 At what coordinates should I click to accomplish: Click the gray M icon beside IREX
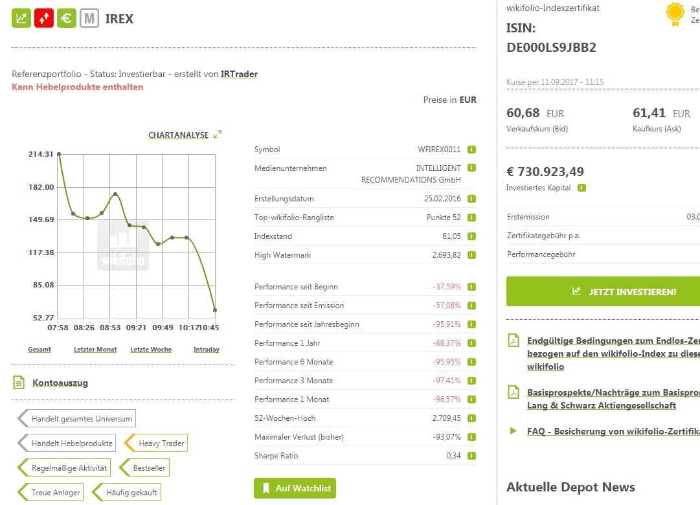click(x=89, y=18)
